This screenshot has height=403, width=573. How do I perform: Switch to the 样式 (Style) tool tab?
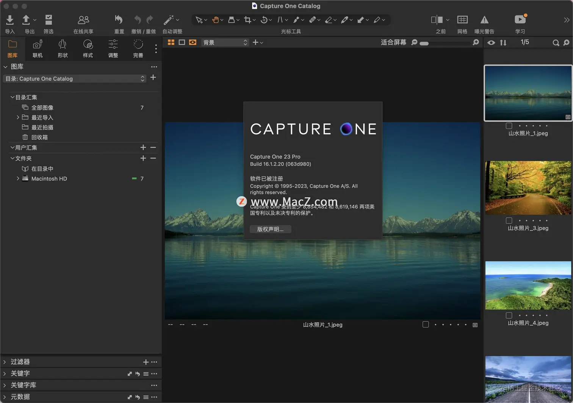tap(88, 49)
